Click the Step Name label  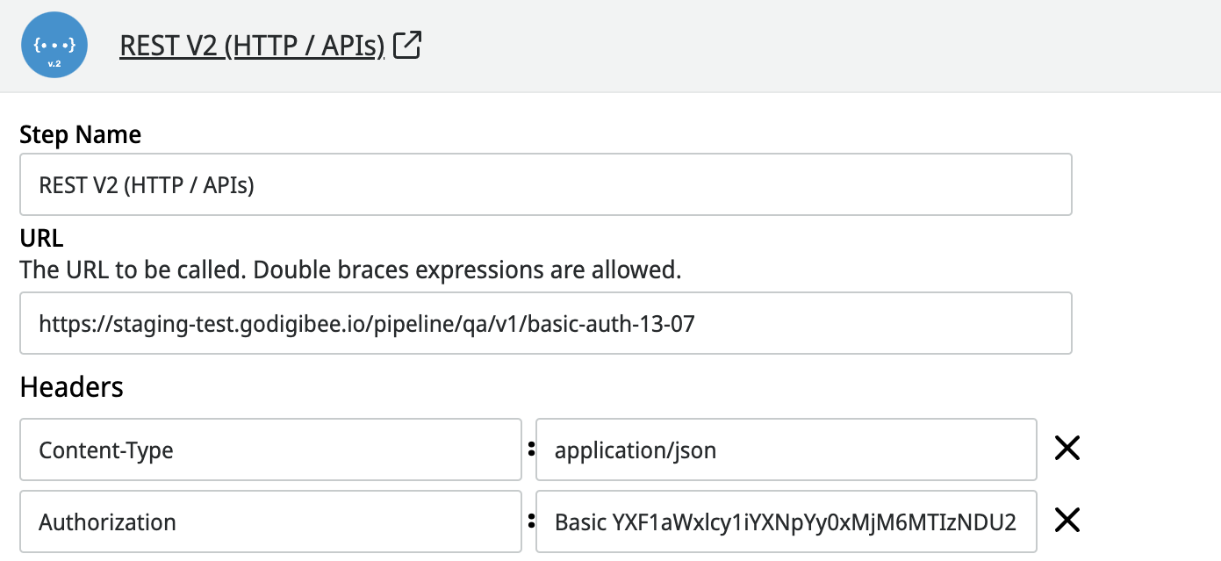(x=80, y=134)
